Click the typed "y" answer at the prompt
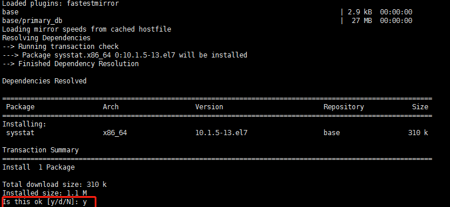Screen dimensions: 450x207 pos(85,202)
